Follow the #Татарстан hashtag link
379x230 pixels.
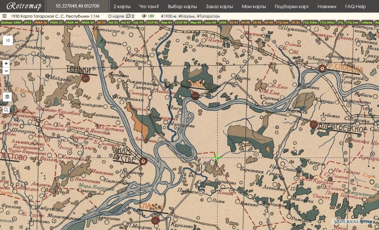click(208, 16)
